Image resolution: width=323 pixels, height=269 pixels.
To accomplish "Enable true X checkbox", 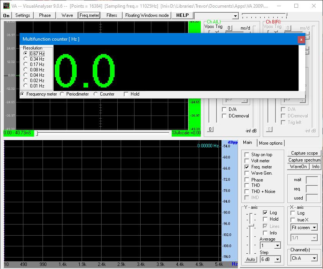I will coord(292,220).
